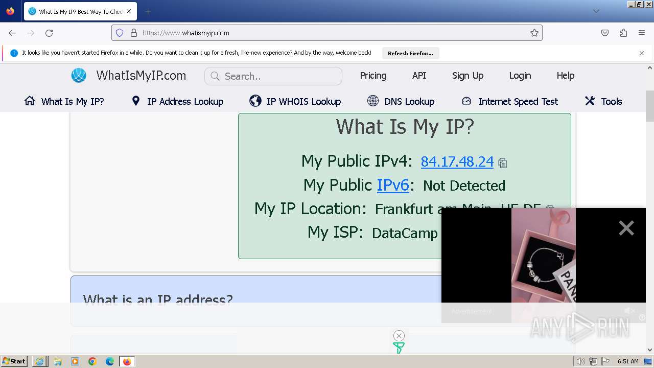Screen dimensions: 654x368
Task: Click the IP Address Lookup pin icon
Action: point(135,101)
